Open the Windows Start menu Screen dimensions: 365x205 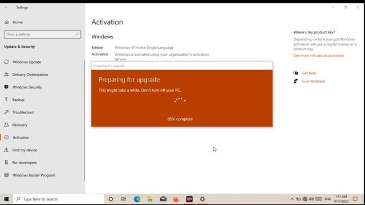[x=6, y=199]
